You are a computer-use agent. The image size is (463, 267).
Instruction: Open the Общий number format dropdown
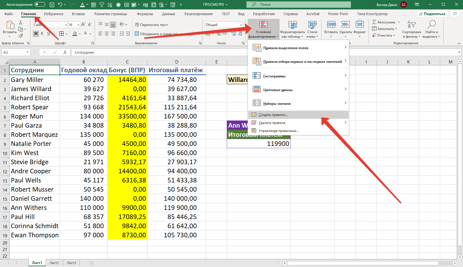pyautogui.click(x=241, y=25)
